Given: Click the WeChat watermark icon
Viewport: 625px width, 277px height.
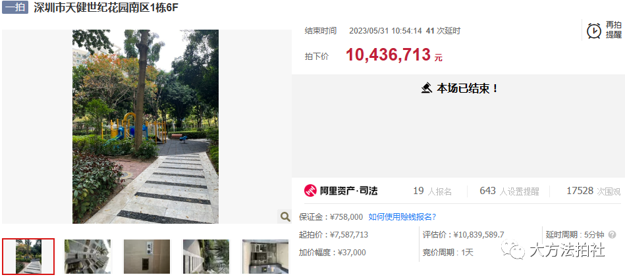Looking at the screenshot, I should tap(513, 249).
